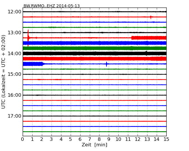Click the x-axis tick label 5

point(71,139)
